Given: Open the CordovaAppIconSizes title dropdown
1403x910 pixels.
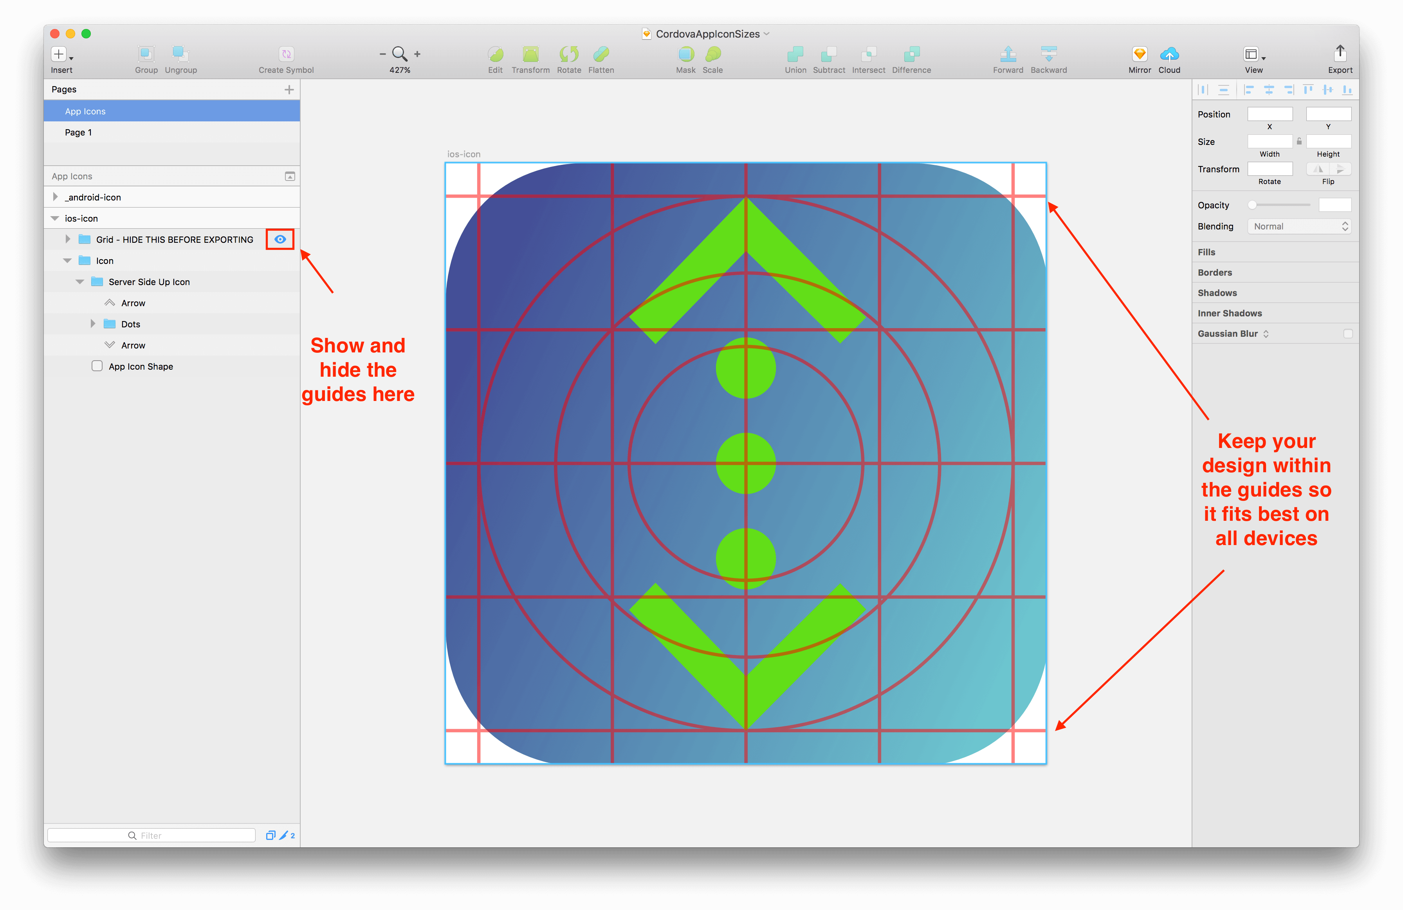Looking at the screenshot, I should tap(766, 34).
